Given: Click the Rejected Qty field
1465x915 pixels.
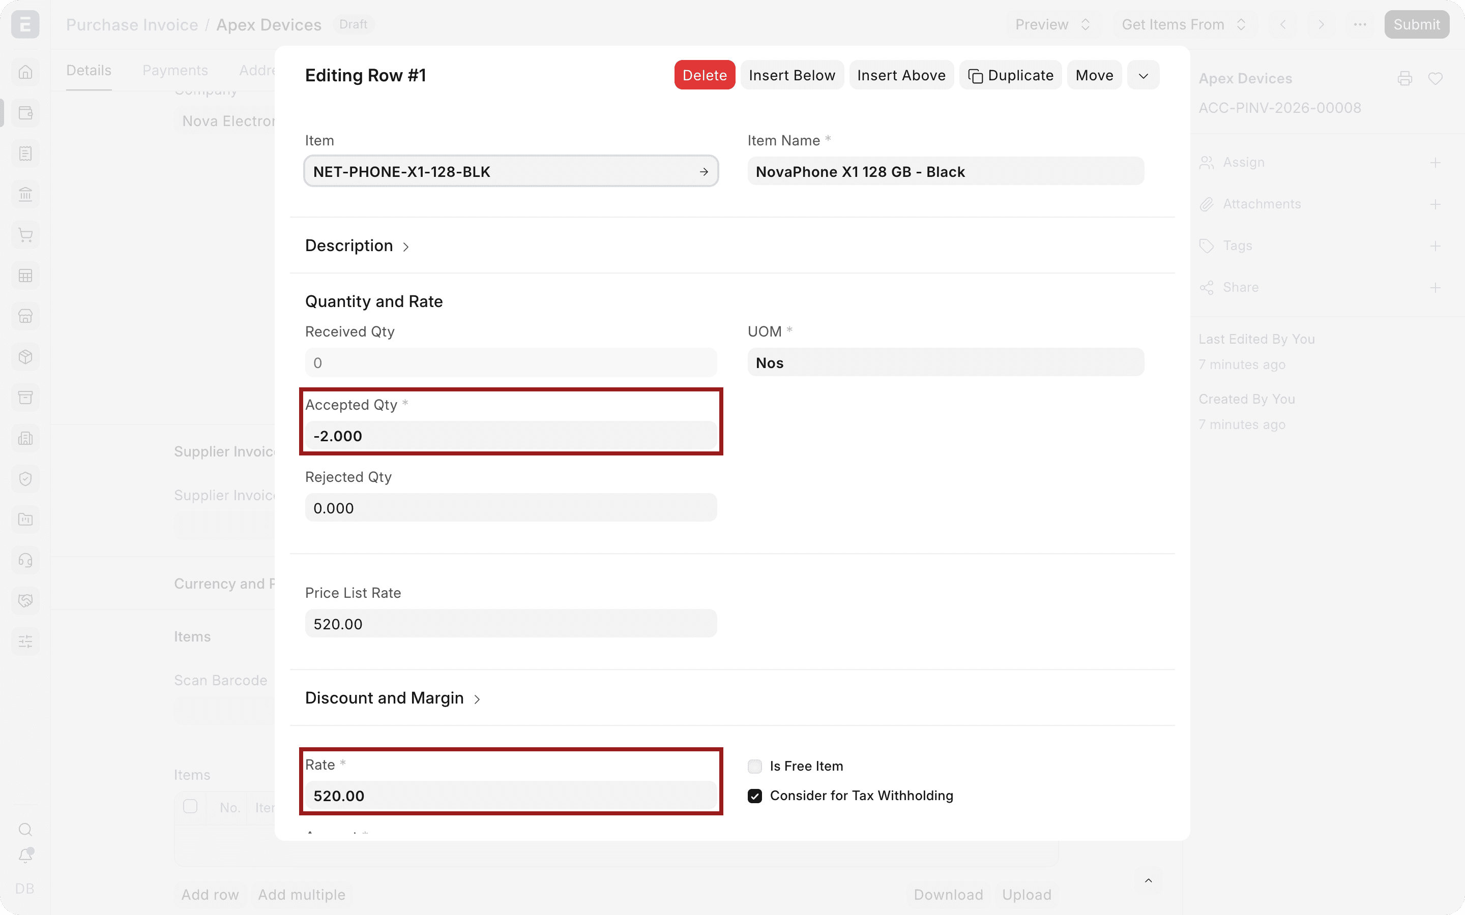Looking at the screenshot, I should pos(511,508).
